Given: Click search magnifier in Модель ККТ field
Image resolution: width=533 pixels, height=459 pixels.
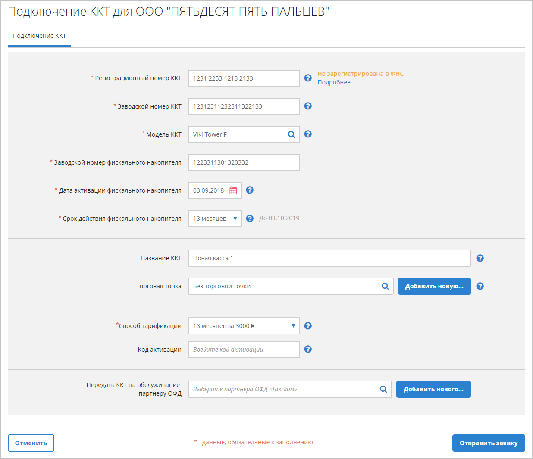Looking at the screenshot, I should tap(292, 134).
